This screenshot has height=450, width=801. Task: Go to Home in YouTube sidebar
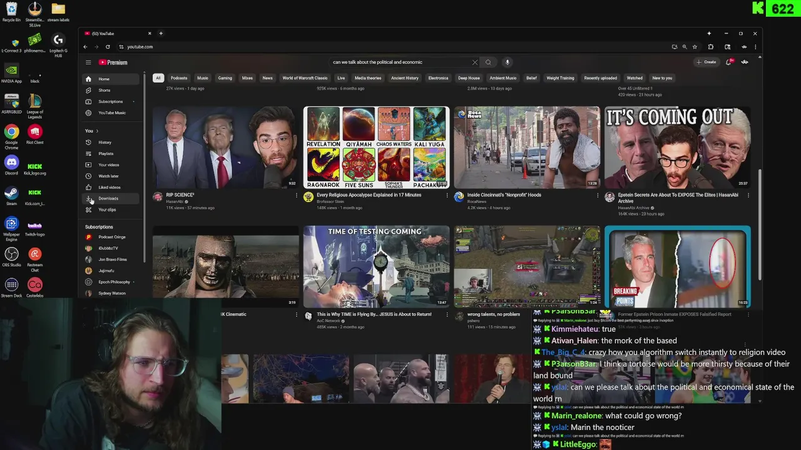(x=111, y=79)
